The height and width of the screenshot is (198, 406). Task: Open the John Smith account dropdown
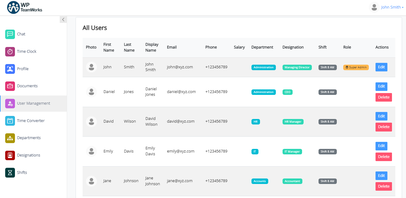click(392, 7)
